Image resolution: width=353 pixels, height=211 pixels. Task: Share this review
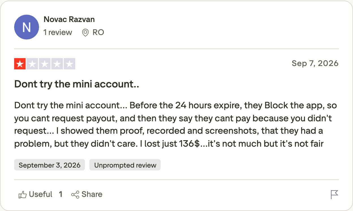coord(87,194)
